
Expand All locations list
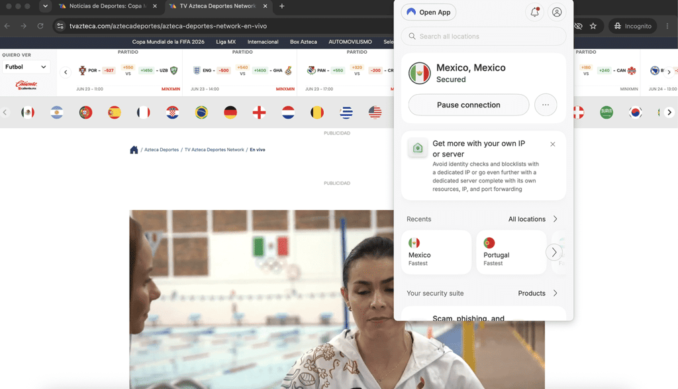click(x=533, y=219)
